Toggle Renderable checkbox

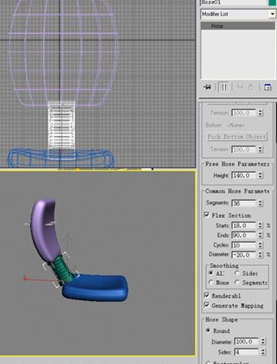[x=207, y=296]
